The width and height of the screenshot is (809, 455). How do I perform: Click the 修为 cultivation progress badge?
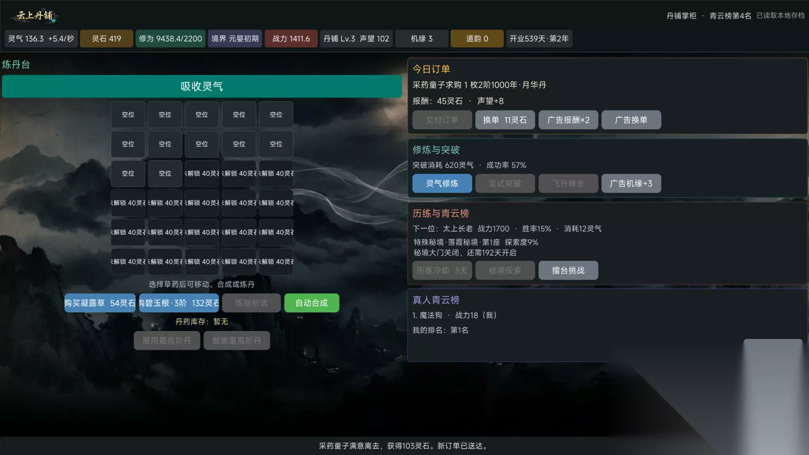click(171, 39)
